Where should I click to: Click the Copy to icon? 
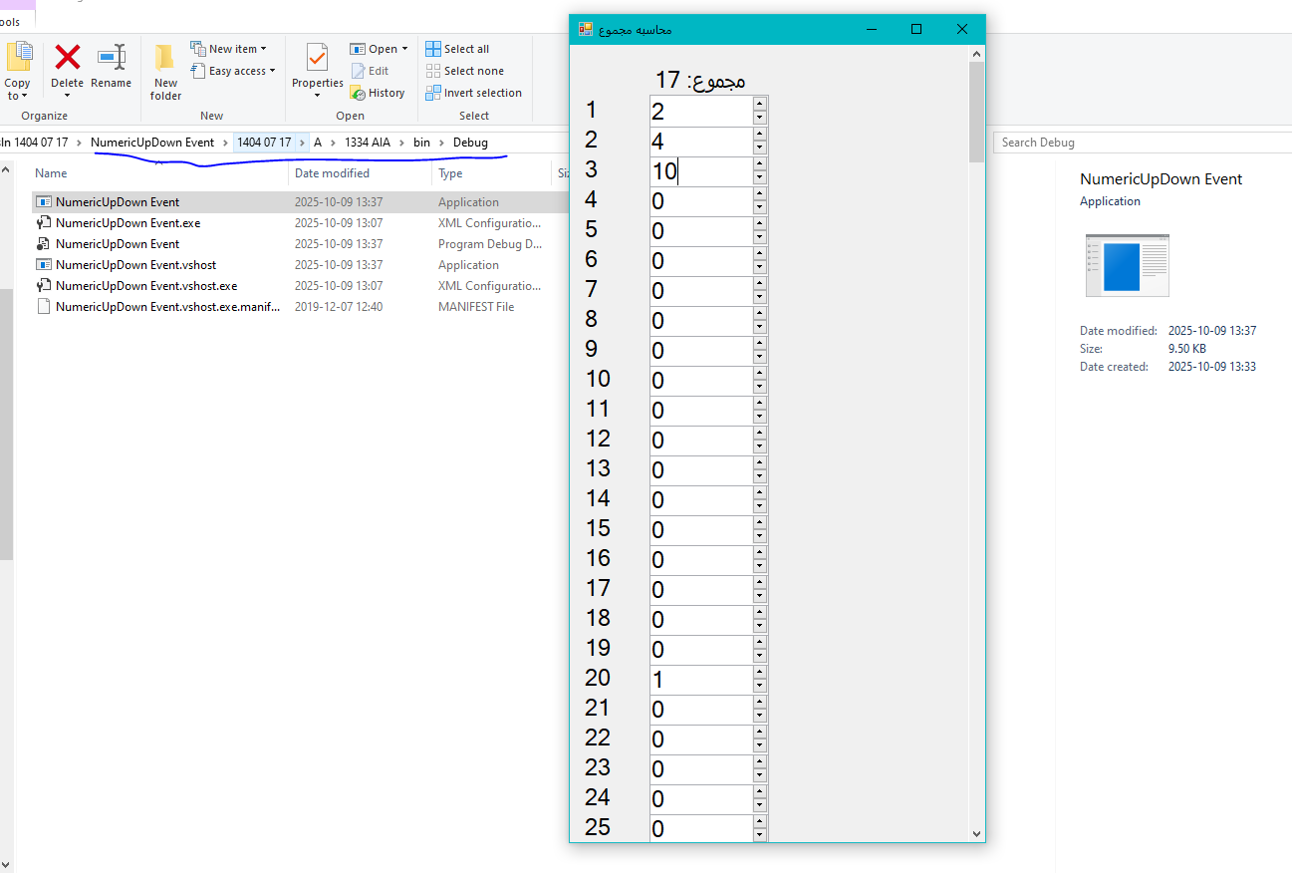click(x=18, y=60)
